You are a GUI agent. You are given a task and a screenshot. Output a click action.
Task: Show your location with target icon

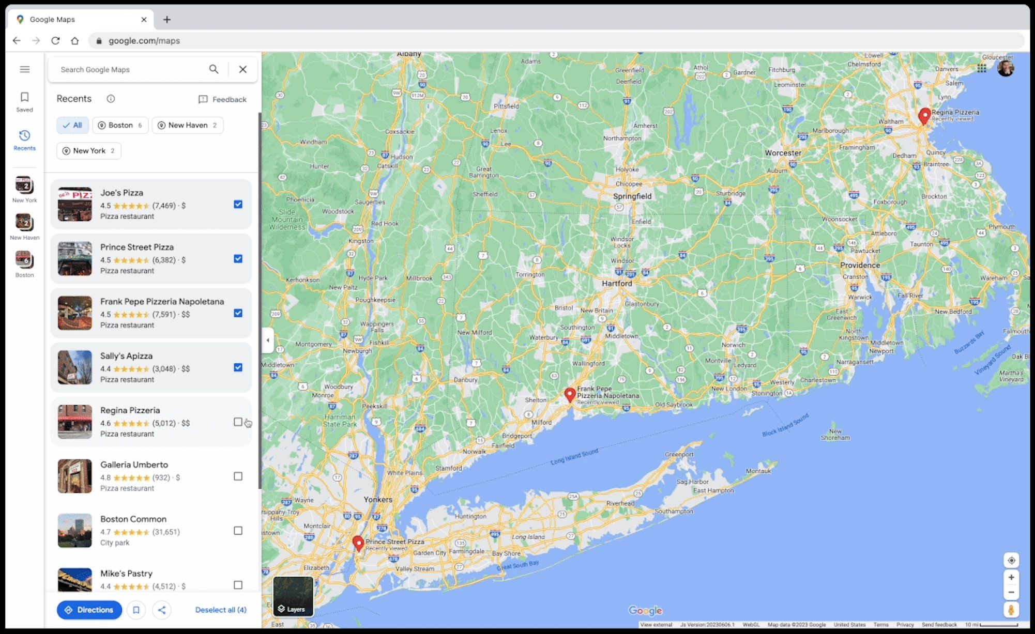(x=1011, y=560)
